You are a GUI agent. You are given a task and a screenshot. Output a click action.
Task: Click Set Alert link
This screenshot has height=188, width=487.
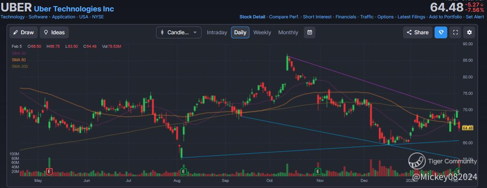click(x=475, y=17)
